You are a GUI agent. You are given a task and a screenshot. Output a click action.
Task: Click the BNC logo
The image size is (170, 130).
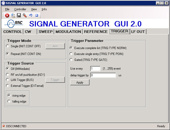(x=14, y=24)
